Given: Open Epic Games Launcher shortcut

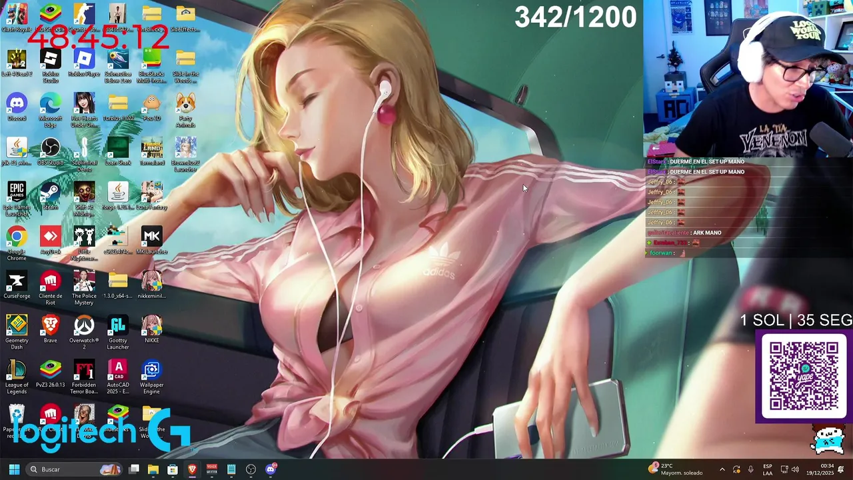Looking at the screenshot, I should 17,199.
